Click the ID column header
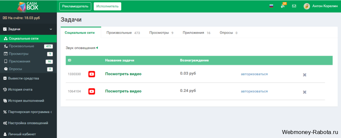341x138 pixels. tap(69, 60)
